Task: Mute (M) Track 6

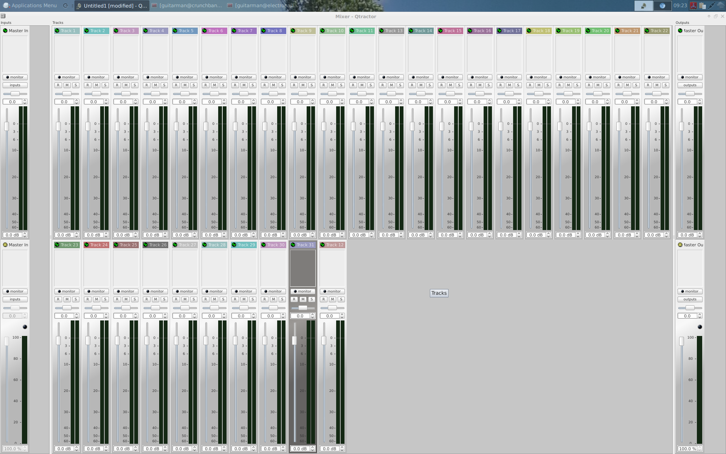Action: point(214,85)
